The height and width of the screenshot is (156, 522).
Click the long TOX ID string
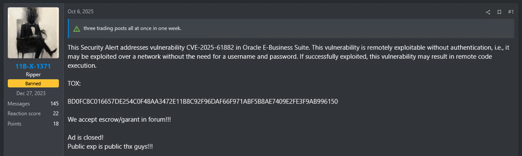tap(203, 102)
